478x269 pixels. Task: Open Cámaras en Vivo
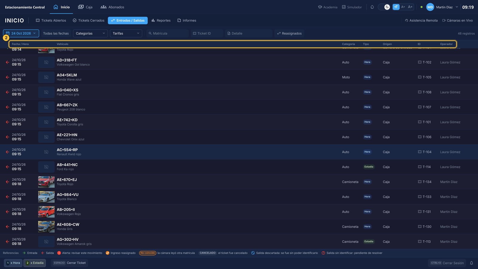[x=457, y=20]
